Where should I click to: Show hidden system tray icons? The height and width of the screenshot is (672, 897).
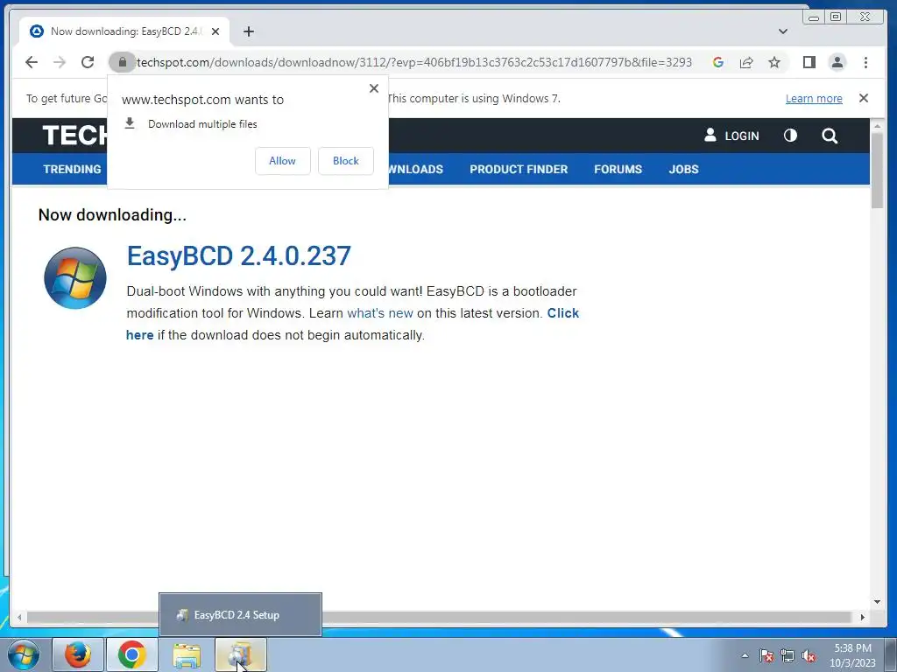click(x=745, y=655)
